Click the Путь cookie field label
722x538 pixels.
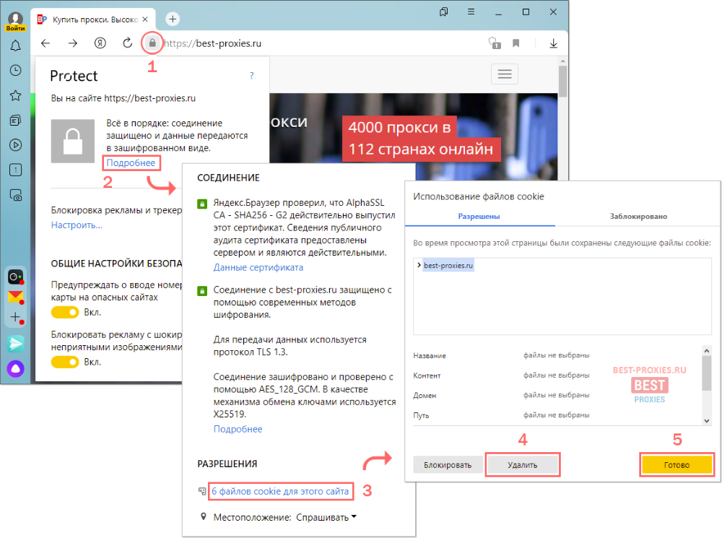point(421,415)
